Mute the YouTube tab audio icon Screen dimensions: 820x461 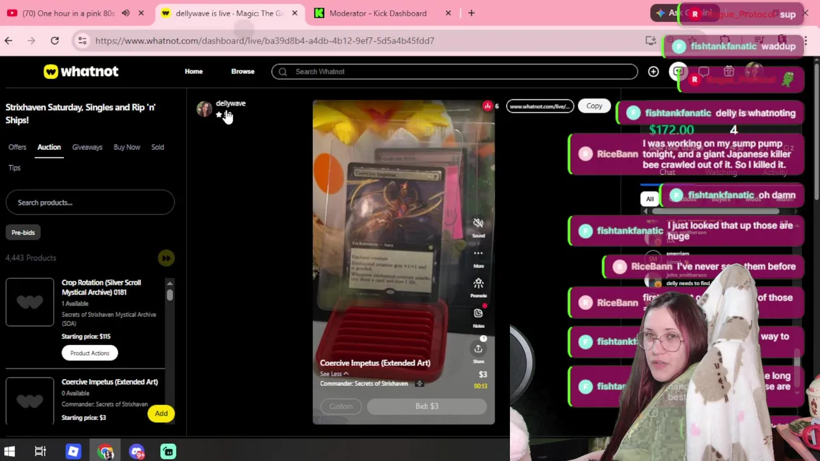click(126, 13)
